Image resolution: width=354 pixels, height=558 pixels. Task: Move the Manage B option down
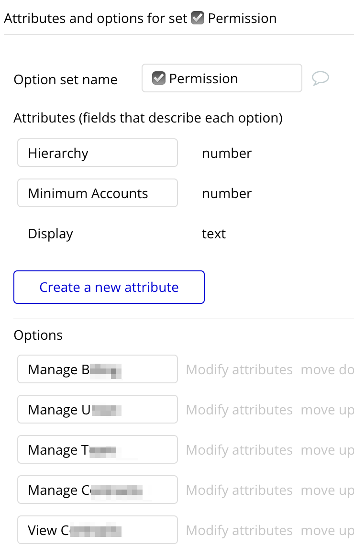(327, 369)
